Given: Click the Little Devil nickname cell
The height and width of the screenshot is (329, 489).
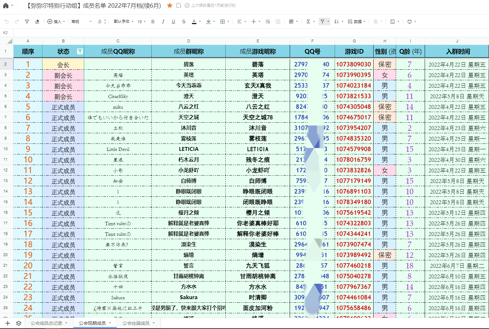Looking at the screenshot, I should (x=118, y=149).
